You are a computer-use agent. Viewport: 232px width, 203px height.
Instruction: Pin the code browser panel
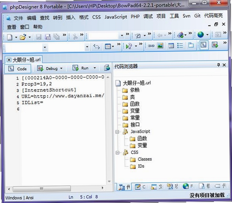[219, 65]
